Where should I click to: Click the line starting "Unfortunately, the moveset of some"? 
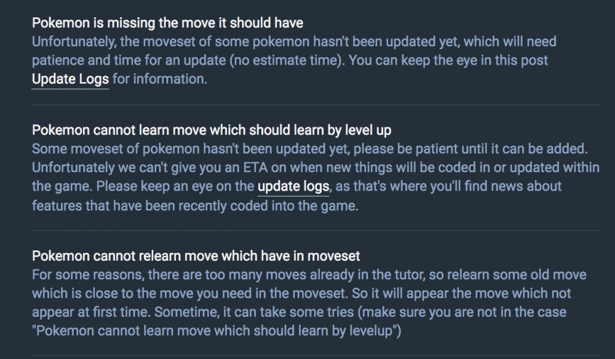coord(294,42)
